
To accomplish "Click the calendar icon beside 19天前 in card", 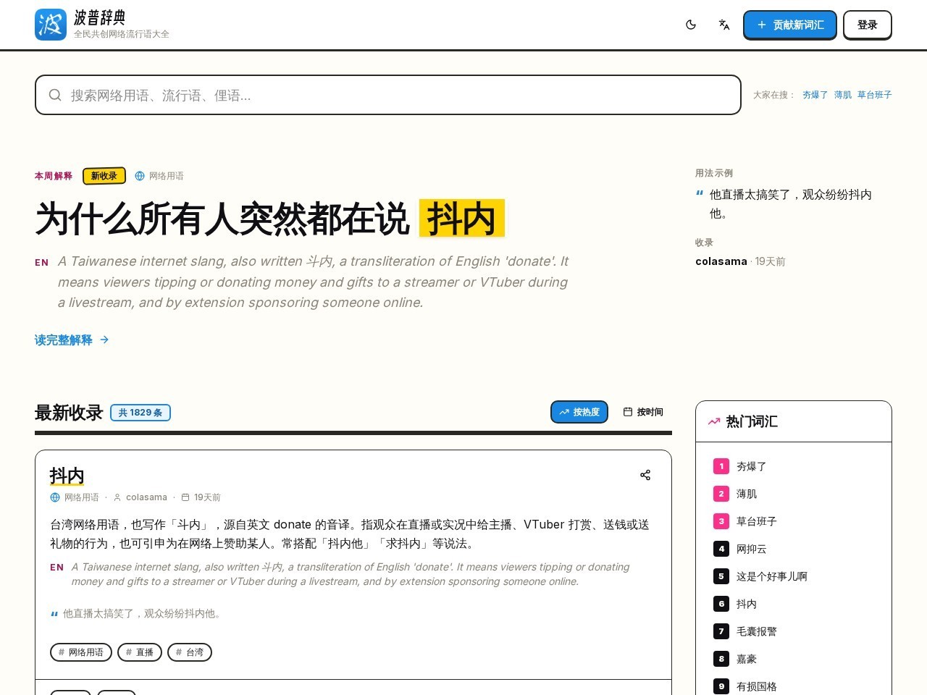I will [185, 497].
